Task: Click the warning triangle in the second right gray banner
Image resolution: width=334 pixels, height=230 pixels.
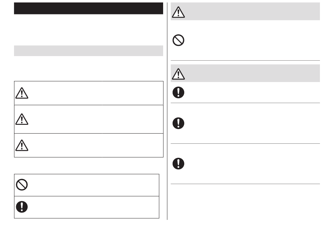Action: point(178,74)
